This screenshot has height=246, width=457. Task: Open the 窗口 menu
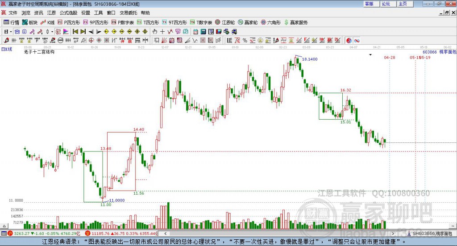[x=111, y=13]
